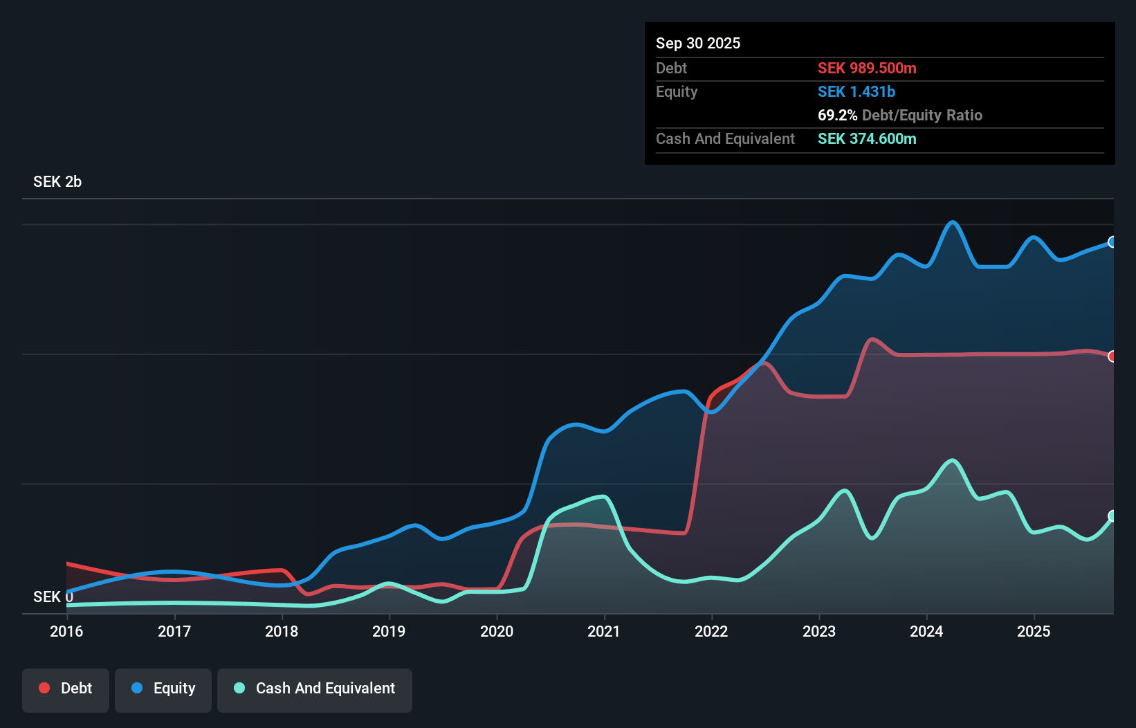Select the white Equity endpoint marker on the chart
Viewport: 1136px width, 728px height.
point(1112,242)
